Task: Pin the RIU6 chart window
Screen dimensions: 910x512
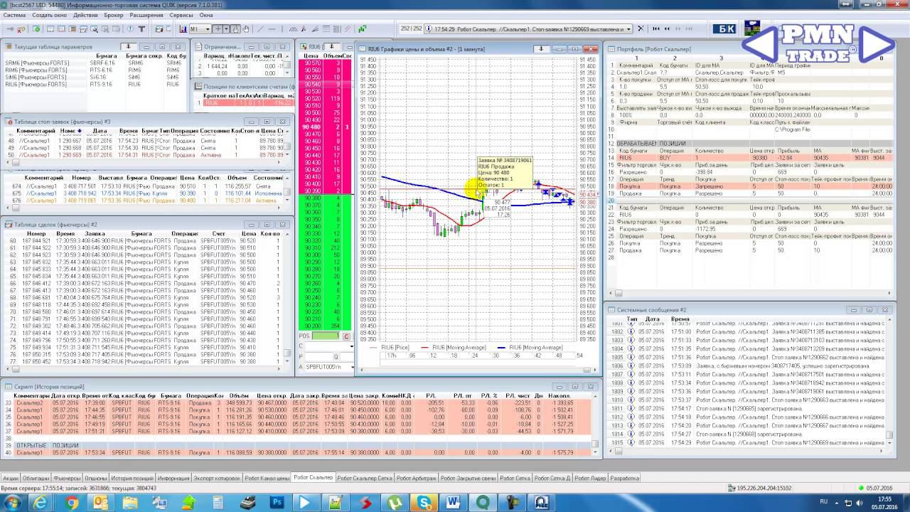Action: click(541, 49)
